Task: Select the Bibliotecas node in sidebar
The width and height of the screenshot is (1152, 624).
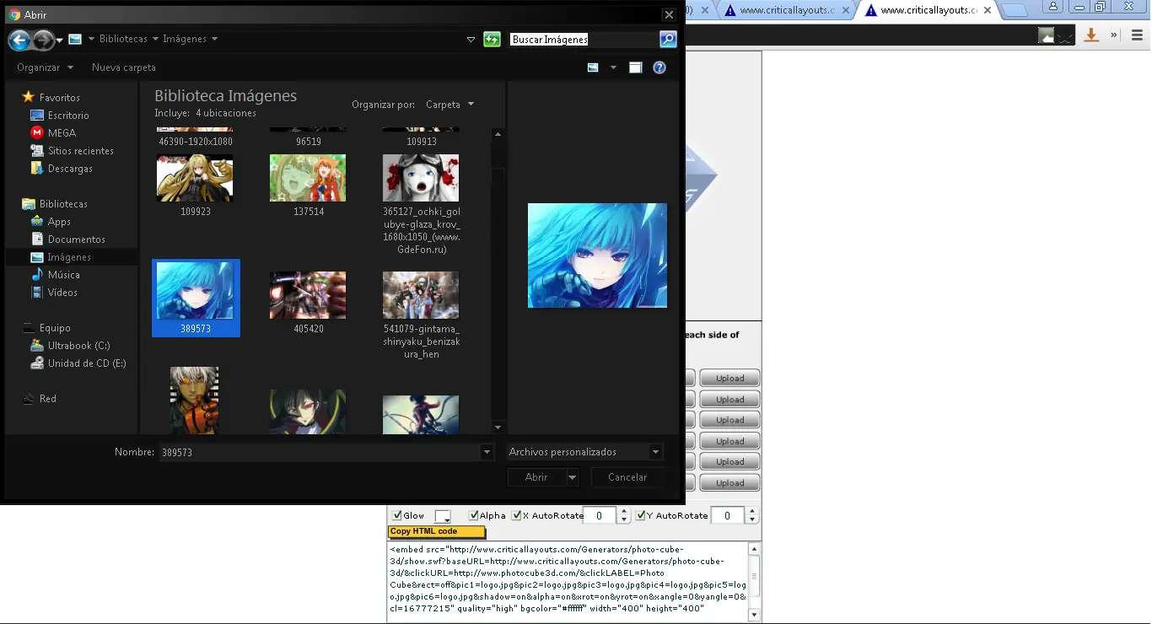Action: pyautogui.click(x=55, y=204)
